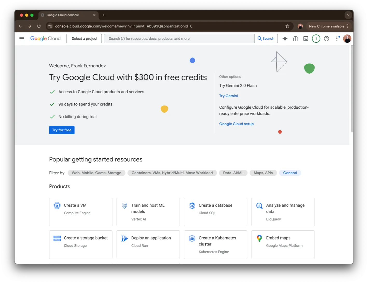Open the main navigation hamburger menu
The width and height of the screenshot is (368, 283).
point(22,39)
